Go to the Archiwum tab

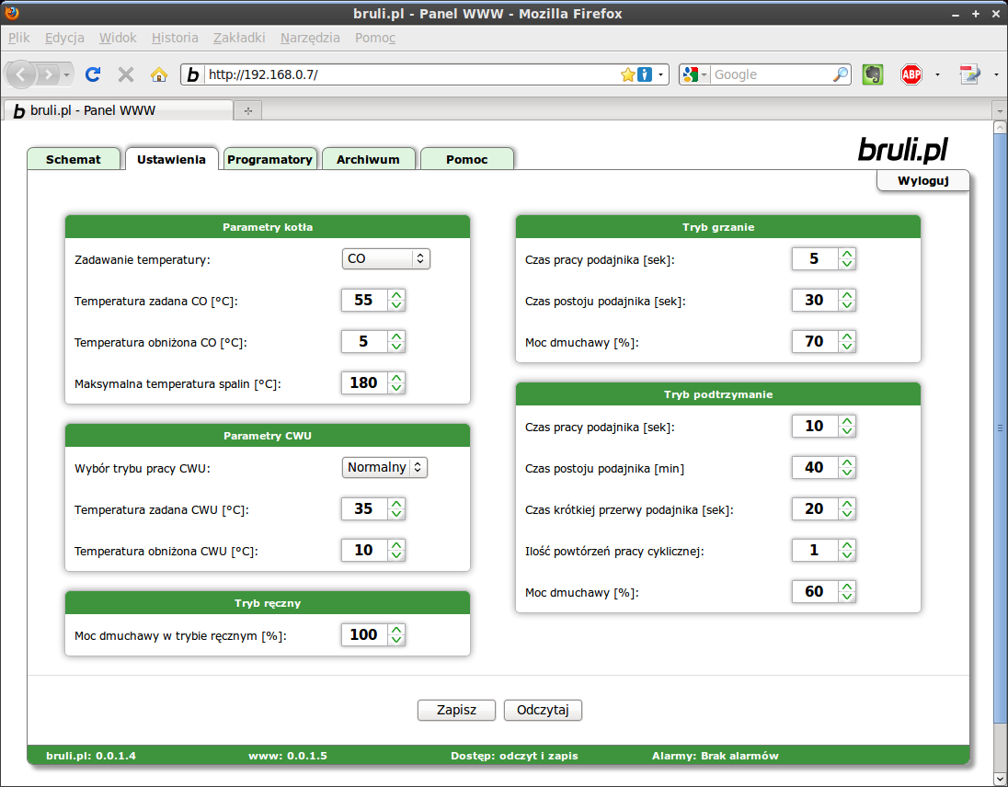pos(369,159)
